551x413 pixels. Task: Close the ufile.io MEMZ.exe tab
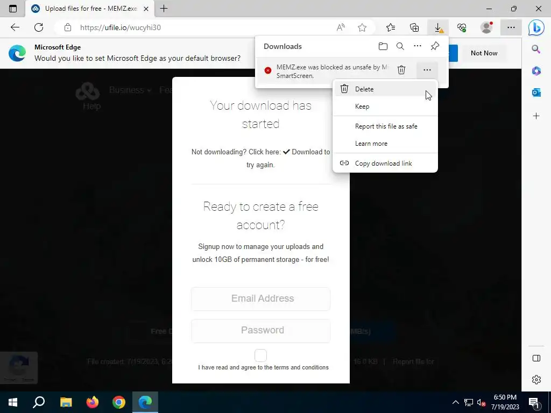[146, 9]
